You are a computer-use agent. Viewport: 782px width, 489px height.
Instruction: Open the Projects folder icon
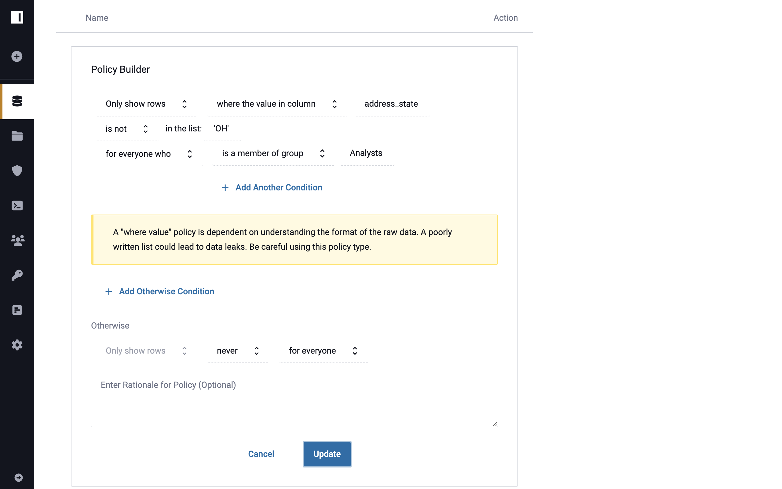click(x=17, y=136)
